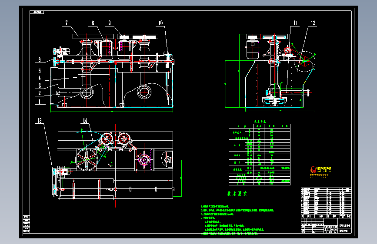Click part callout number 3
The width and height of the screenshot is (377, 244).
40,85
